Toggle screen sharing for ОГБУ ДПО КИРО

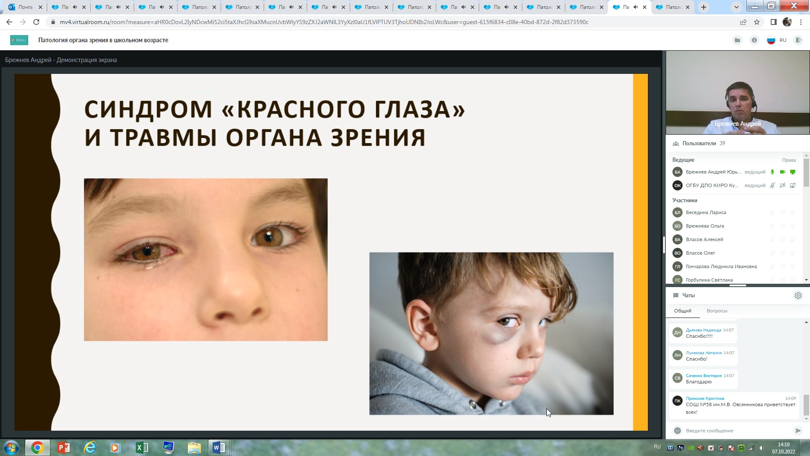tap(793, 185)
